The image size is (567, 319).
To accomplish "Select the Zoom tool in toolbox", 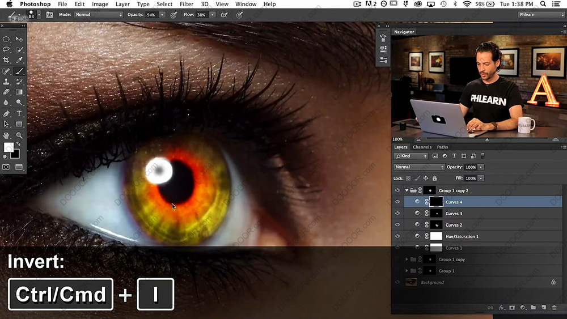I will [19, 135].
